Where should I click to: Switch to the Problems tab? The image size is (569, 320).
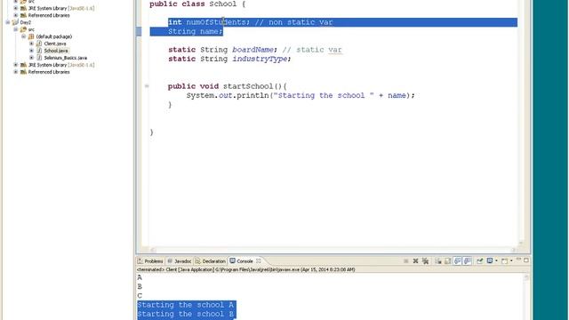pos(150,261)
